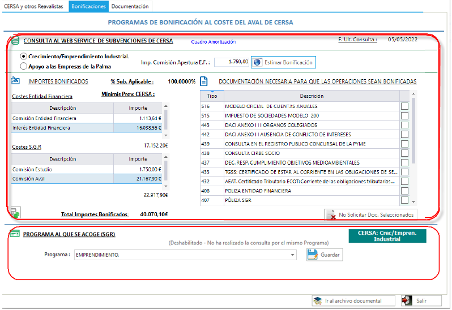The image size is (452, 310).
Task: Click the 16.038,56 € importe cell
Action: point(138,128)
